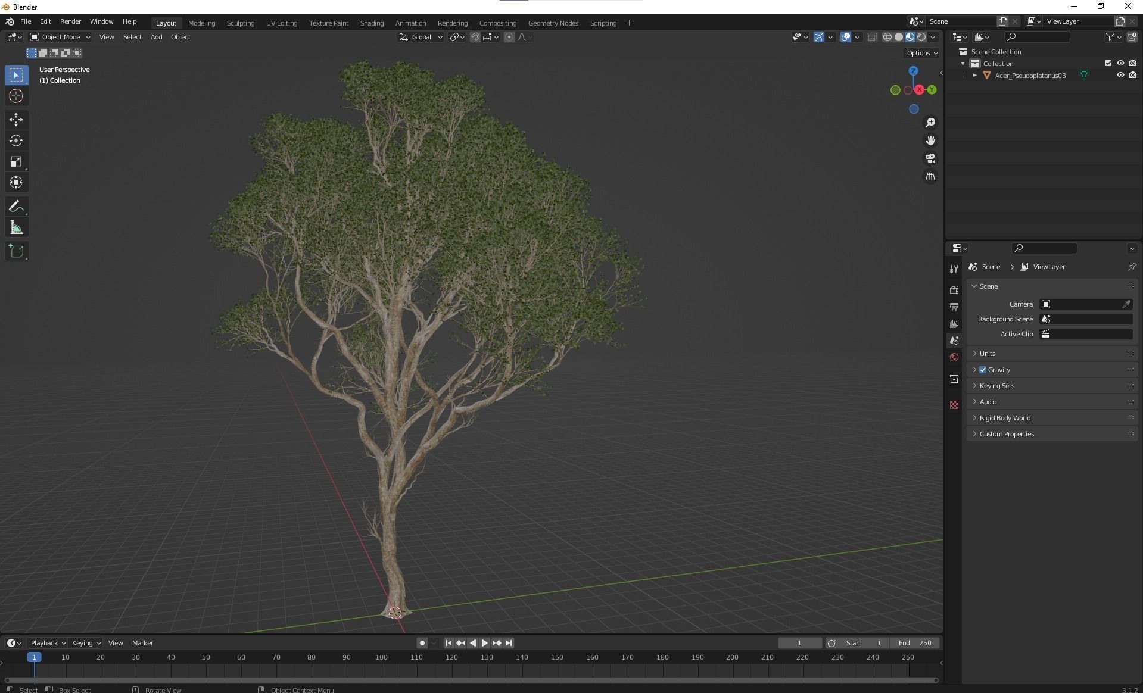The image size is (1143, 693).
Task: Toggle viewport gizmos display button
Action: (x=819, y=37)
